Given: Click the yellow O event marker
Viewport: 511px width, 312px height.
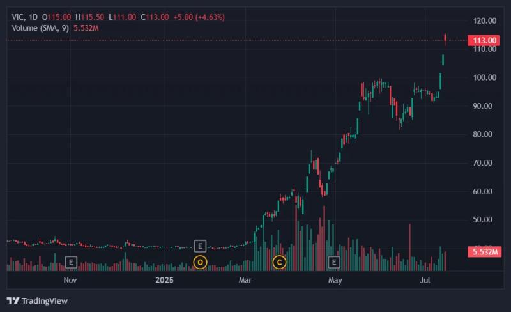Looking at the screenshot, I should [x=200, y=262].
